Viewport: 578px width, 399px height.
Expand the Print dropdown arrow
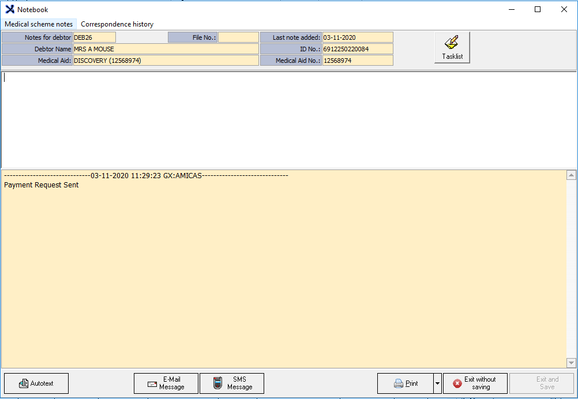(438, 383)
